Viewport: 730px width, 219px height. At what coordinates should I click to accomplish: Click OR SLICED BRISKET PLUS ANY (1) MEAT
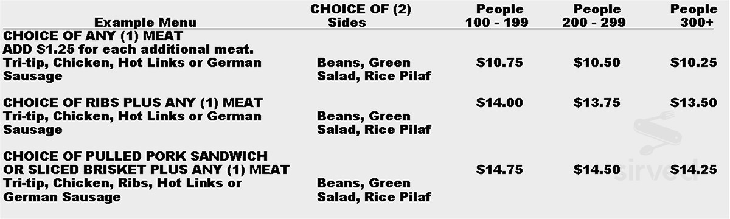tap(146, 170)
